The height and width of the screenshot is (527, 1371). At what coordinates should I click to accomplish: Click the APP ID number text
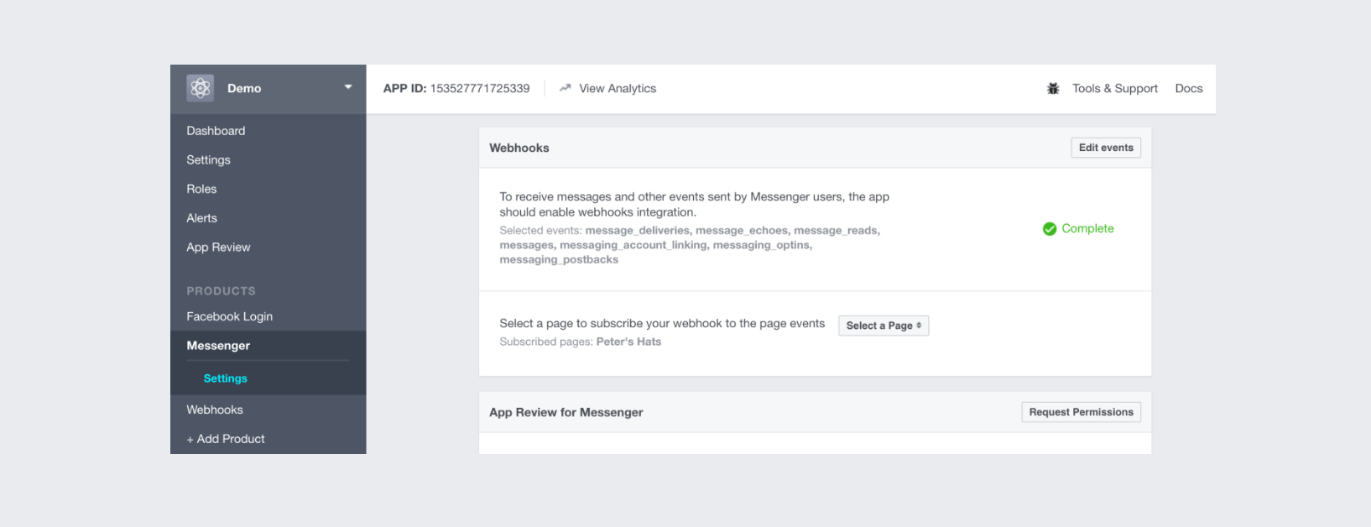pyautogui.click(x=480, y=88)
